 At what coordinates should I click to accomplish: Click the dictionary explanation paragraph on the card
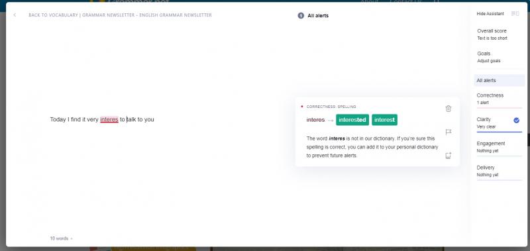[372, 147]
